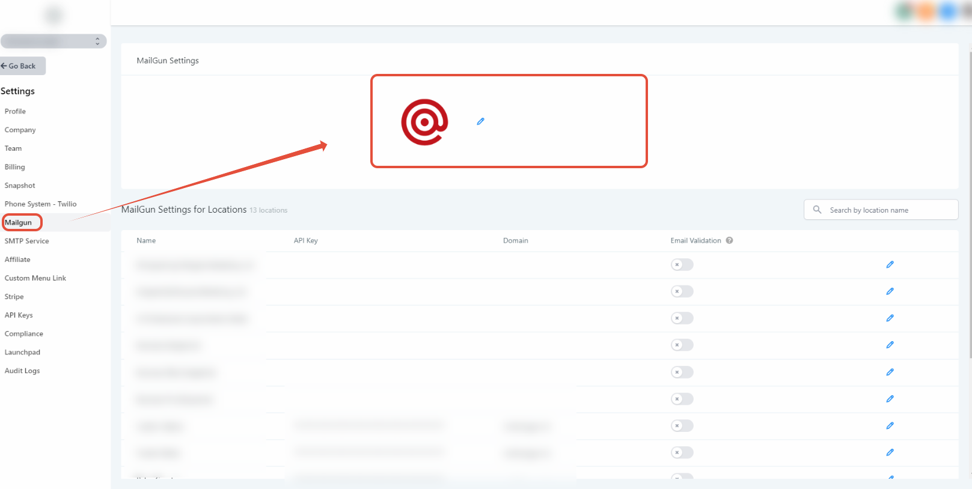Toggle Email Validation in the seventh location row
972x489 pixels.
click(682, 426)
